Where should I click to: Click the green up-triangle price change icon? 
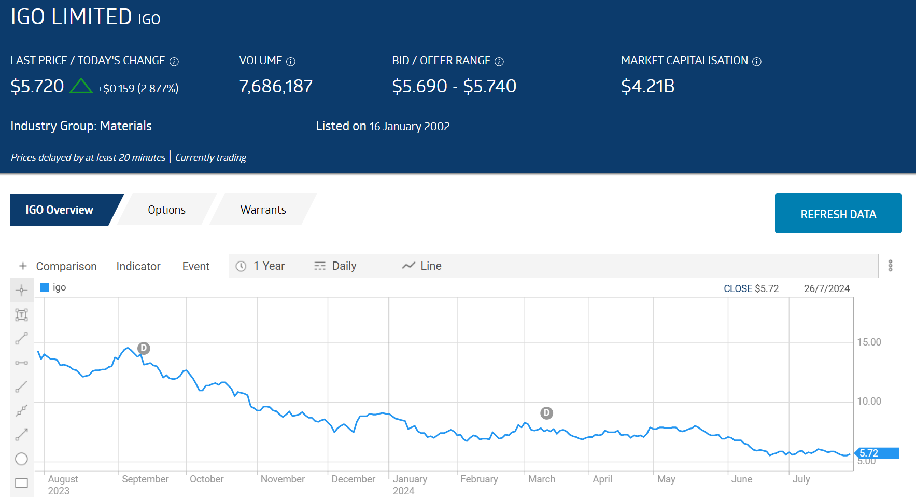pos(81,86)
